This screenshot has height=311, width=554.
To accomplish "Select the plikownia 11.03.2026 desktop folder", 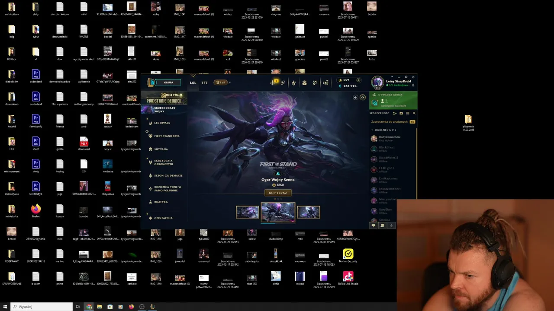I will [x=468, y=123].
